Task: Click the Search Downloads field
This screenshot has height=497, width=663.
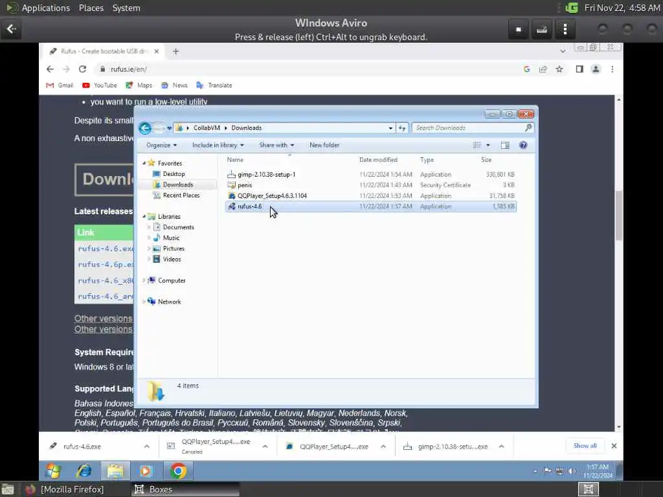Action: point(472,128)
